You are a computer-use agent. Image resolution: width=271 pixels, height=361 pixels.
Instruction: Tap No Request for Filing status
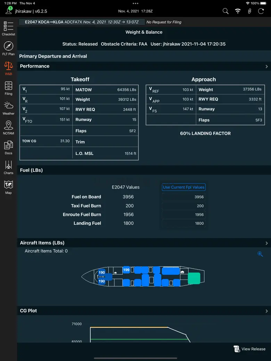[164, 22]
